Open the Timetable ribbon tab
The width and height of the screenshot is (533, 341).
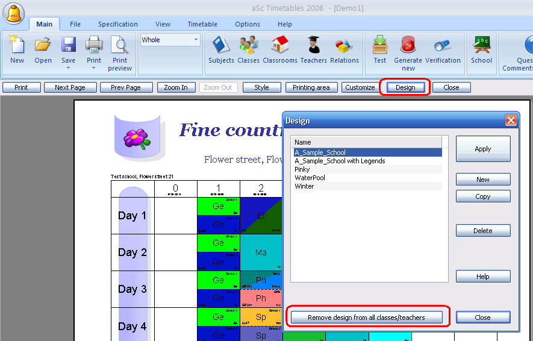point(202,24)
